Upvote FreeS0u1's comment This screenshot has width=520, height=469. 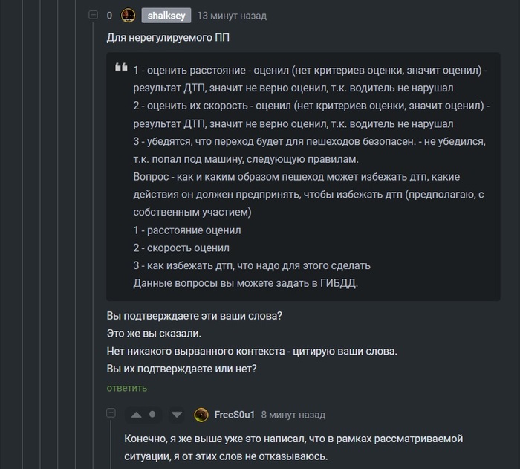tap(136, 415)
